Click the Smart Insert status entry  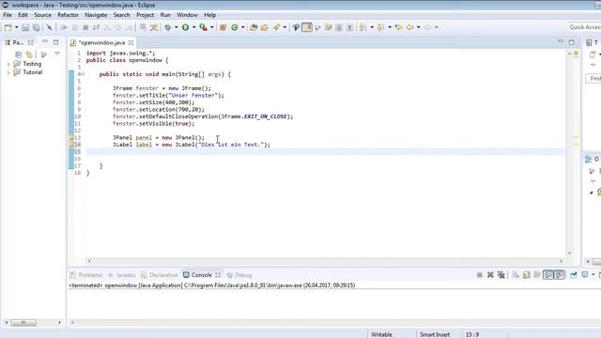[435, 334]
